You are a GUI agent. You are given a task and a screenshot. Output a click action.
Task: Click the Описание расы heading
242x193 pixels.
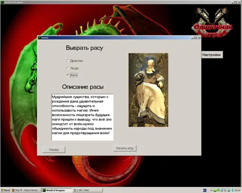pos(83,87)
